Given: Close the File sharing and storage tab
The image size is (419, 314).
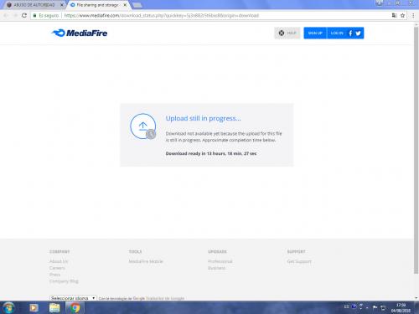Looking at the screenshot, I should tap(125, 5).
